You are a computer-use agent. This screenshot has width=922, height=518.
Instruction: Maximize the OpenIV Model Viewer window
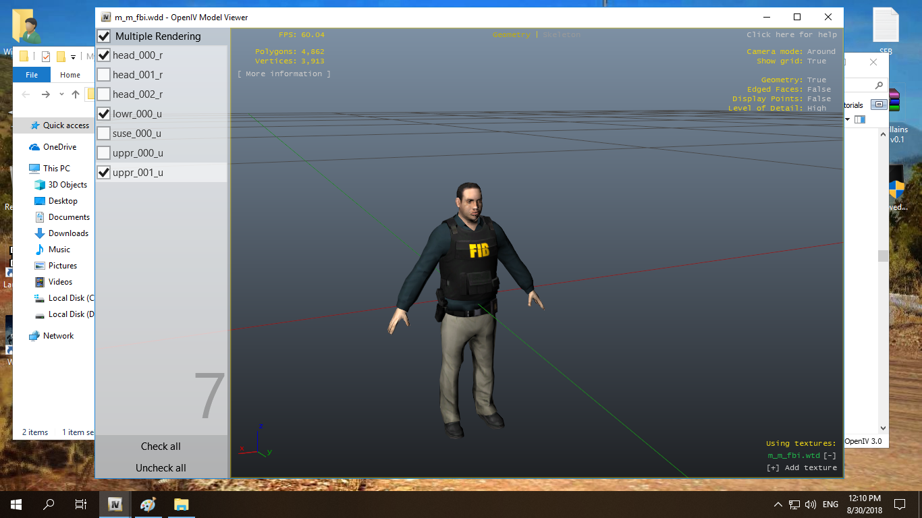point(797,17)
